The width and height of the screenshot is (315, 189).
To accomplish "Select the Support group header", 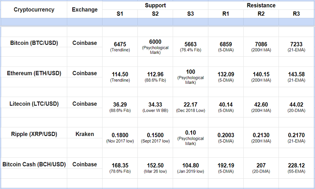I will tap(155, 5).
